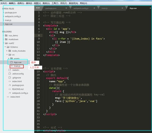Screen dimensions: 152x133
Task: Open the 文件(F) menu
Action: [4, 3]
